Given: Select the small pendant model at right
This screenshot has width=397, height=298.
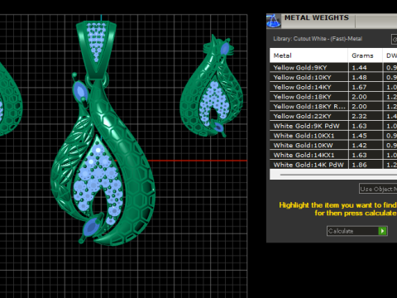Looking at the screenshot, I should coord(211,86).
